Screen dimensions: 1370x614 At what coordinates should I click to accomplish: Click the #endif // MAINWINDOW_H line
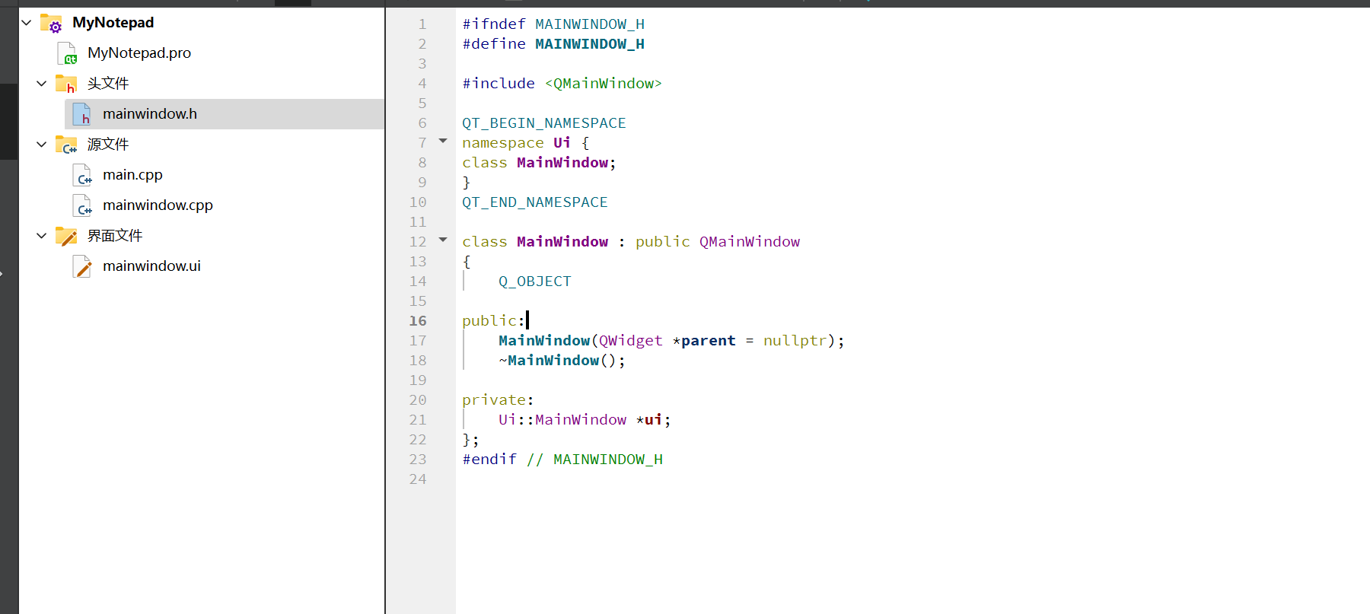point(562,460)
